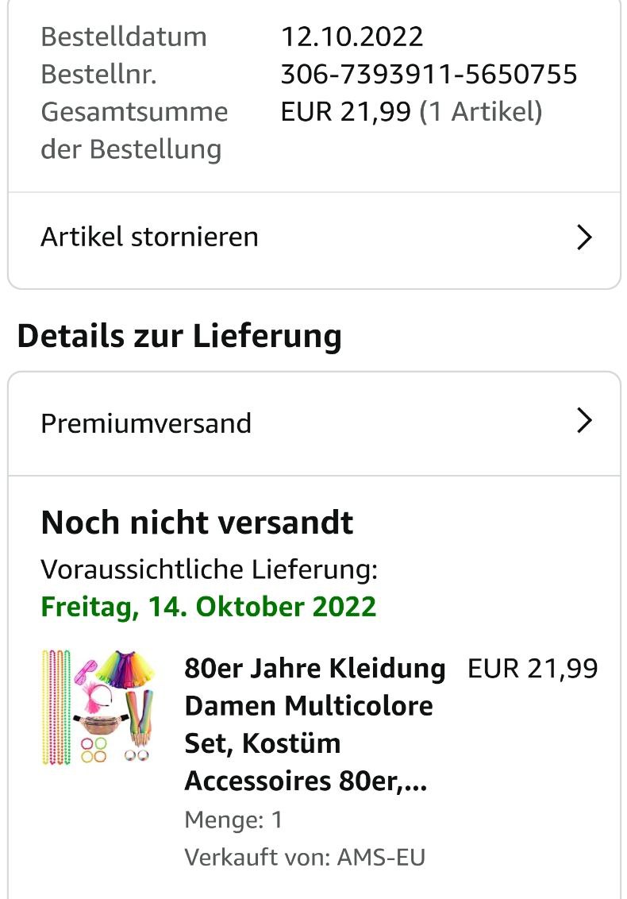
Task: Tap the 80er costume product thumbnail
Action: click(98, 707)
